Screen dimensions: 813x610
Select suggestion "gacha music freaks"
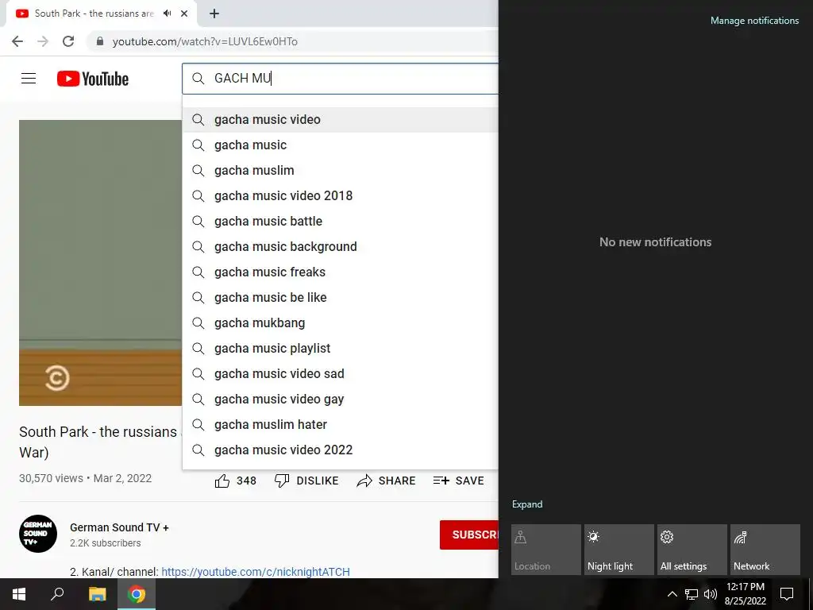(340, 272)
